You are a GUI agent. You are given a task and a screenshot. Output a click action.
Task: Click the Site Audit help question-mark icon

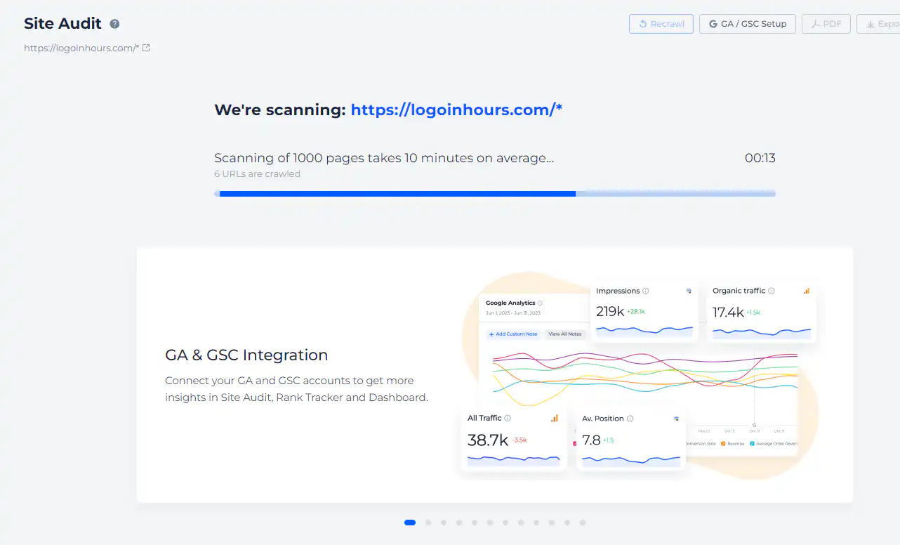coord(114,24)
